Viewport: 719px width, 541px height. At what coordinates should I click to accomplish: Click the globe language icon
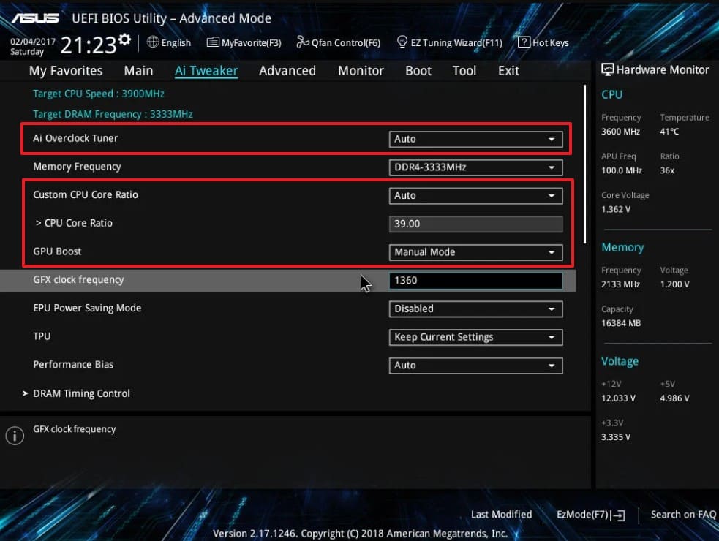point(153,42)
